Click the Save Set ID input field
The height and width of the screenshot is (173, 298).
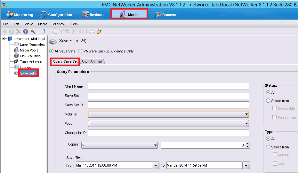pyautogui.click(x=168, y=105)
